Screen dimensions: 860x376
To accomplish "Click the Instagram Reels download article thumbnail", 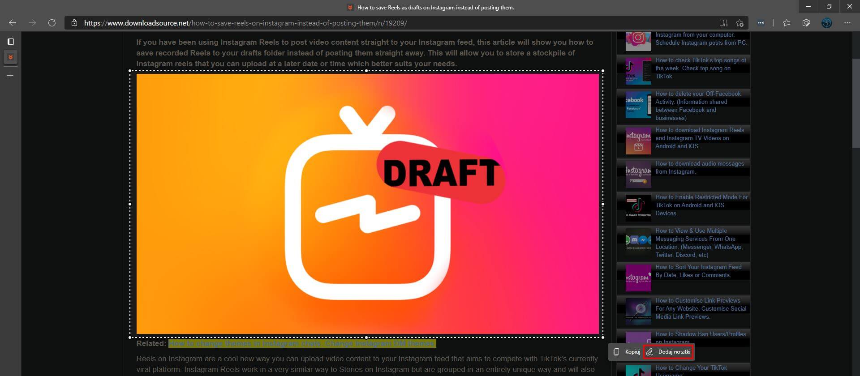I will (638, 141).
